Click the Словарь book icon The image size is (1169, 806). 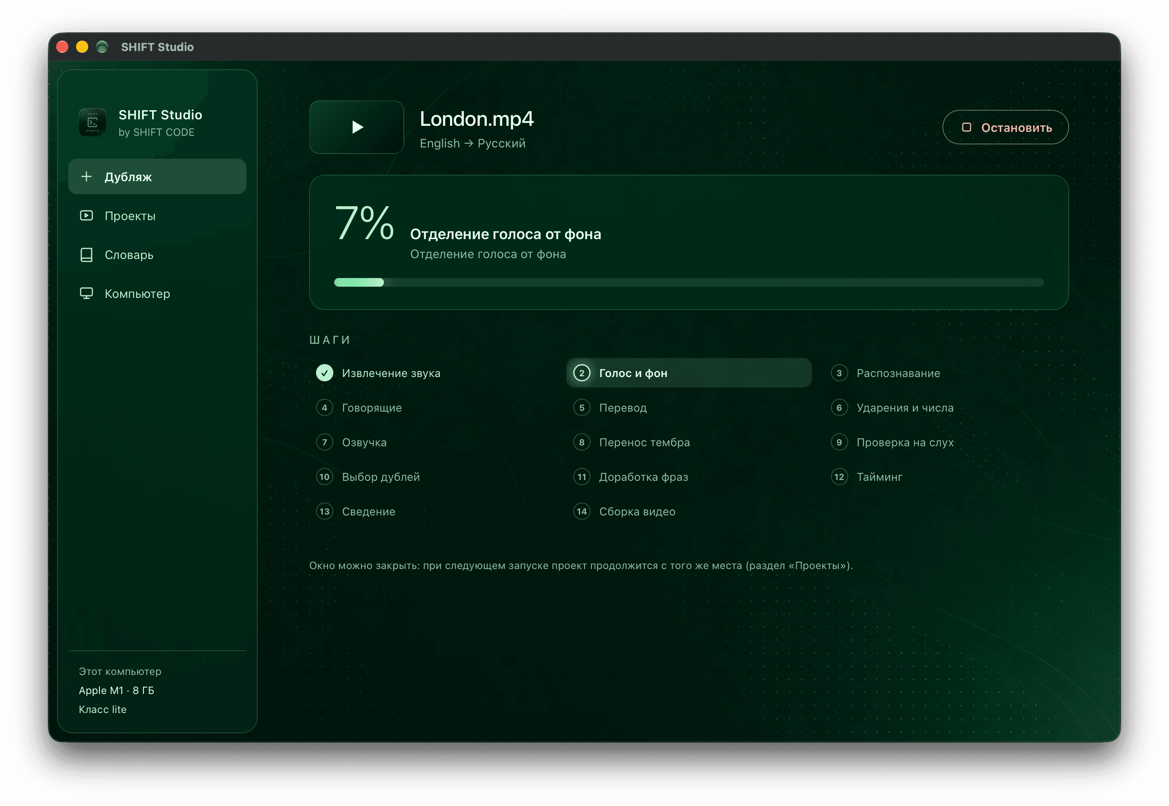(x=86, y=255)
